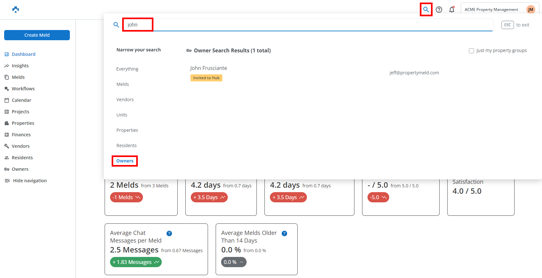Click the Invited to Hub badge
The width and height of the screenshot is (542, 278).
[x=206, y=78]
